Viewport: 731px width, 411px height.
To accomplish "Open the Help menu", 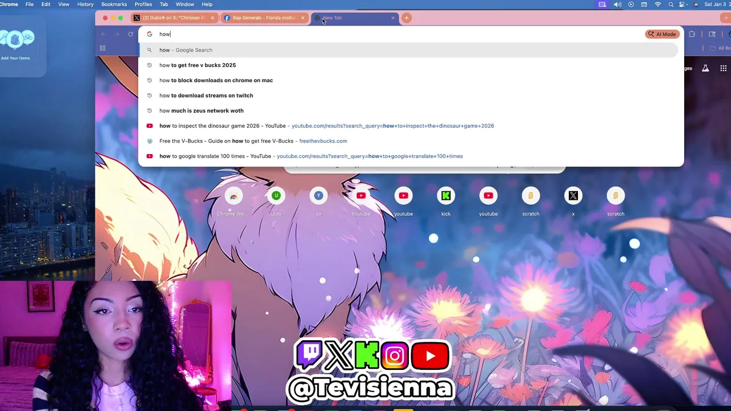I will pyautogui.click(x=207, y=5).
